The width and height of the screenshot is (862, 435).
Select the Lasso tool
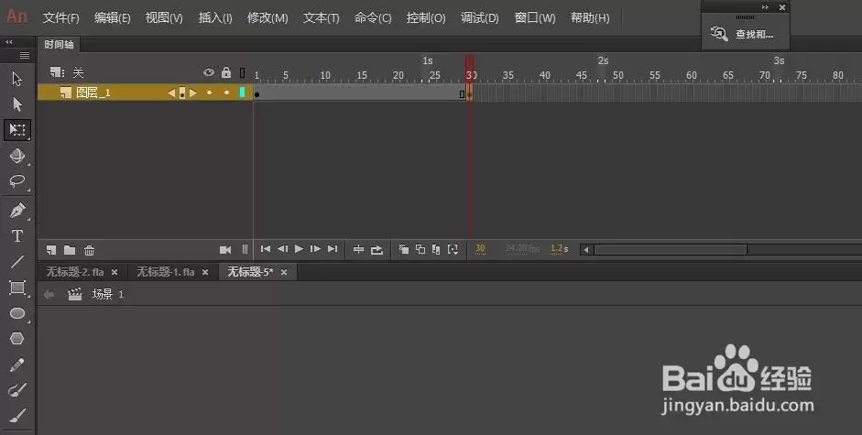pos(17,181)
